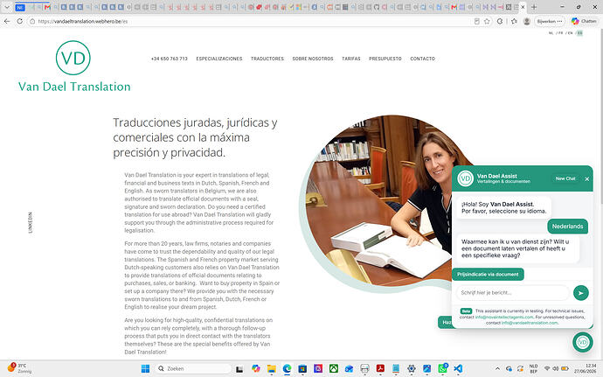Click the taskbar Zoeken search box
603x377 pixels.
pos(192,368)
